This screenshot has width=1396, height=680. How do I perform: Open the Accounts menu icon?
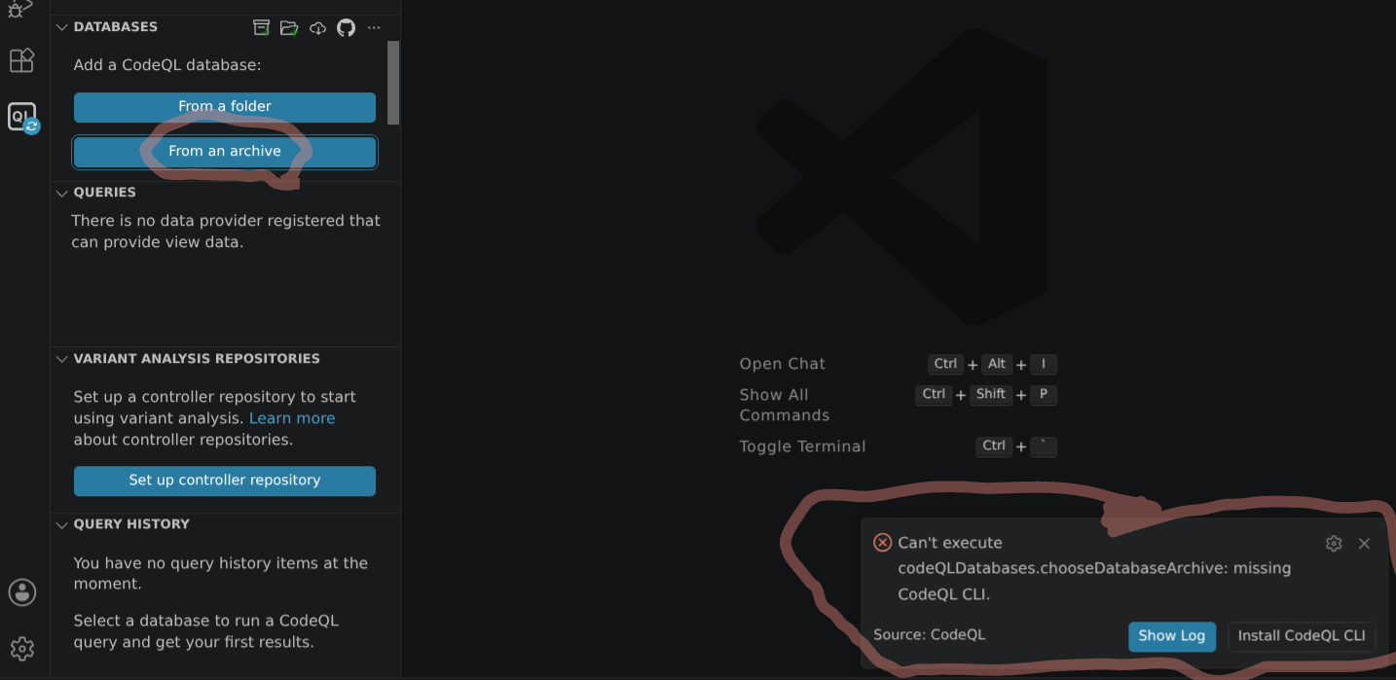click(21, 592)
